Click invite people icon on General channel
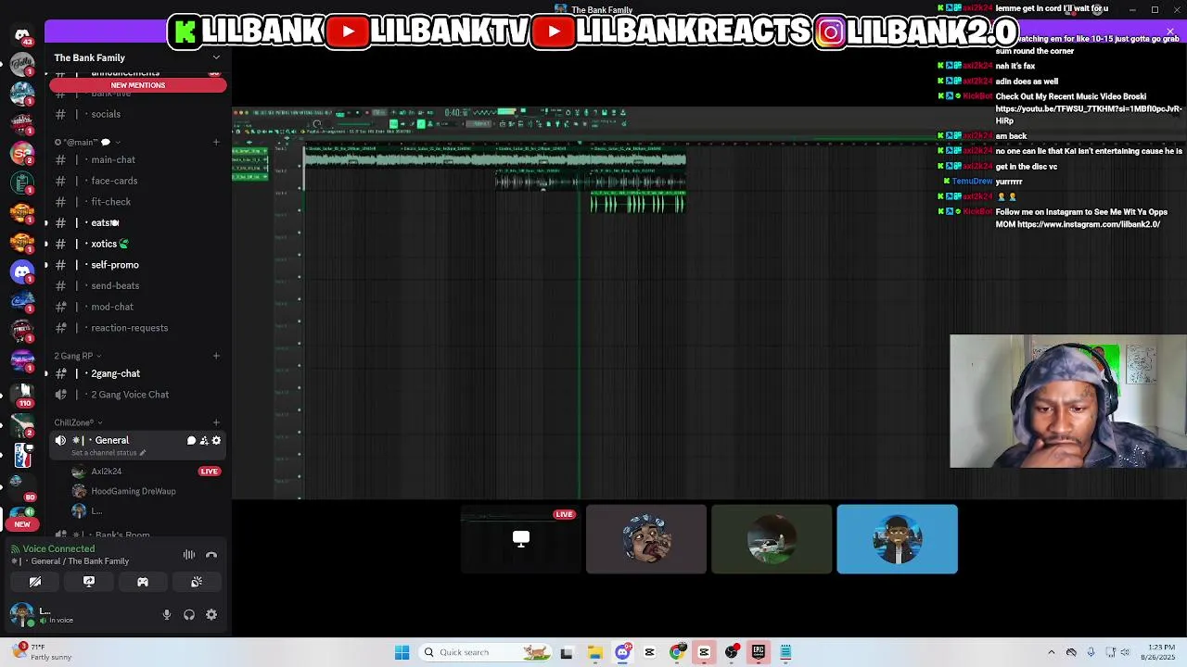Screen dimensions: 1187x667 point(204,441)
